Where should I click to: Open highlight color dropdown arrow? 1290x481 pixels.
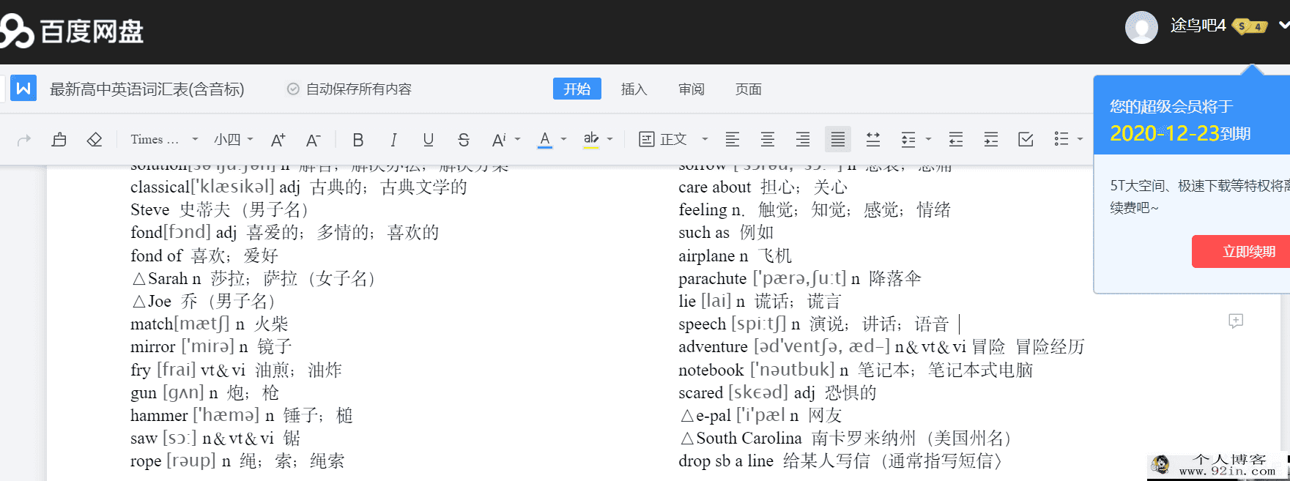click(609, 139)
